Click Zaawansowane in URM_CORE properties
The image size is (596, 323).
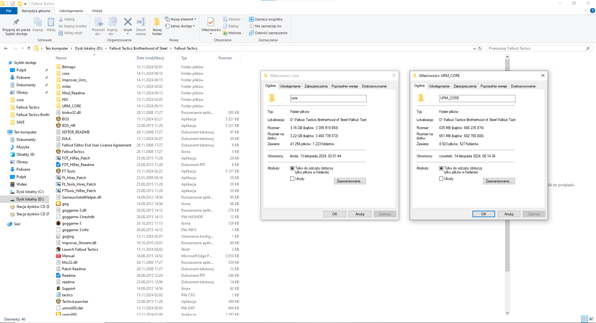pos(499,181)
